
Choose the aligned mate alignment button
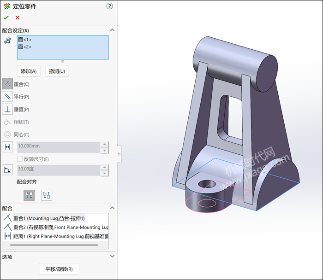(29, 195)
